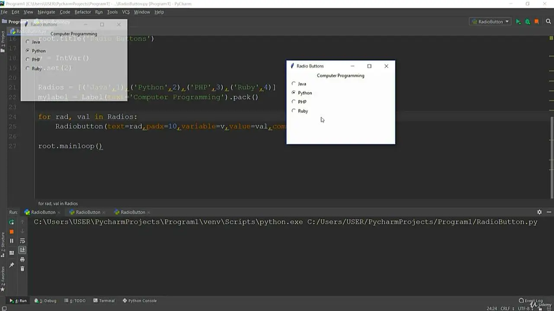Open the Navigate menu

(x=46, y=12)
